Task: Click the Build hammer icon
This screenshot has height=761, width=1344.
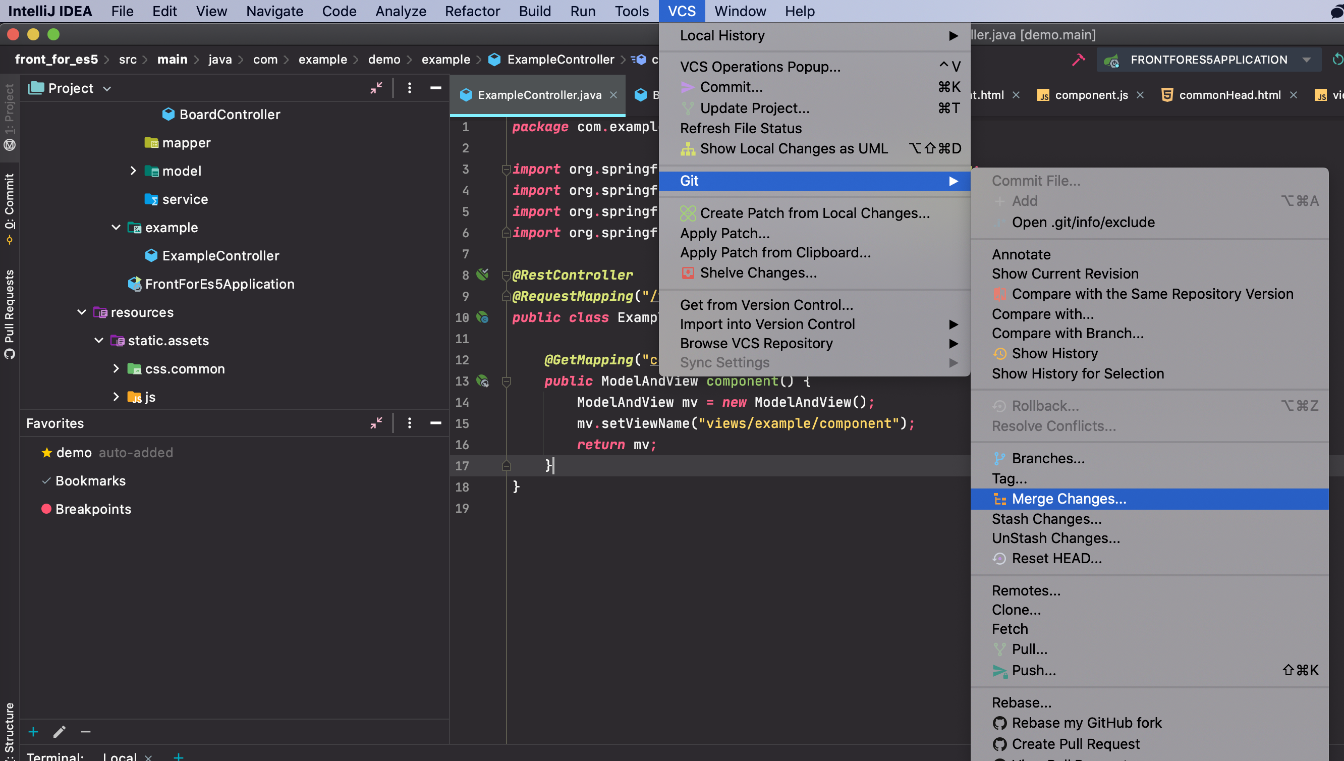Action: pos(1078,60)
